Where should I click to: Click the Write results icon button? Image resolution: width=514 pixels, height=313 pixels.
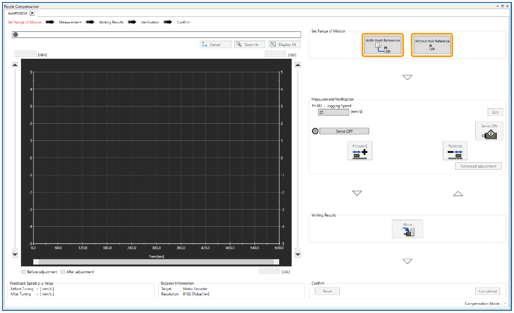pyautogui.click(x=407, y=229)
